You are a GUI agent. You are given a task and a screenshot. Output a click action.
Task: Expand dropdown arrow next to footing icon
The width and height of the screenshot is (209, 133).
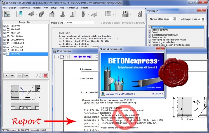point(68,14)
